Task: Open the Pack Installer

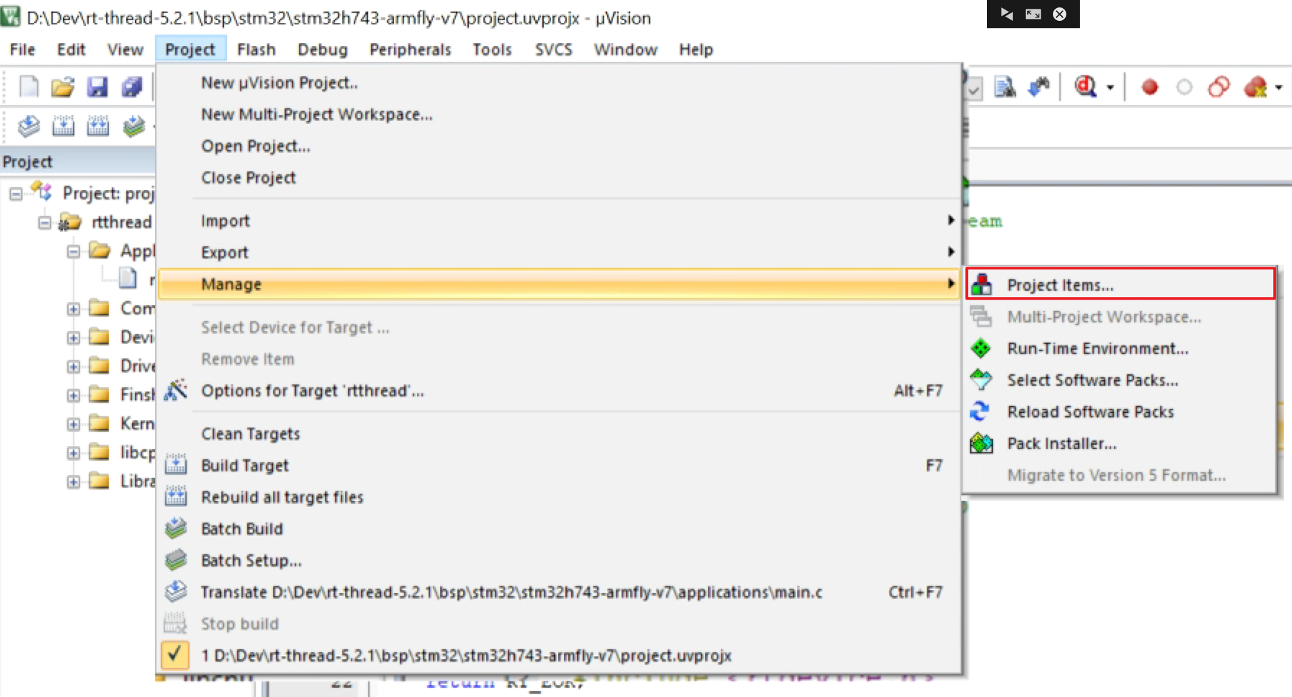Action: pos(1062,443)
